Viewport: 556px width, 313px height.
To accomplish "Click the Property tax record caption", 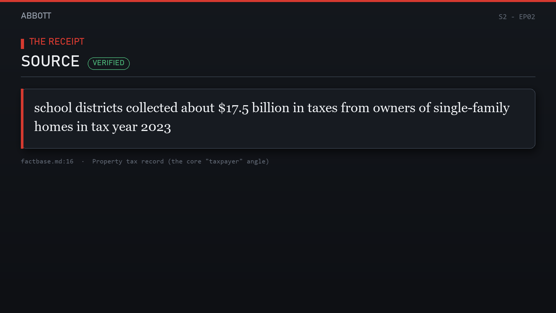I will point(181,161).
